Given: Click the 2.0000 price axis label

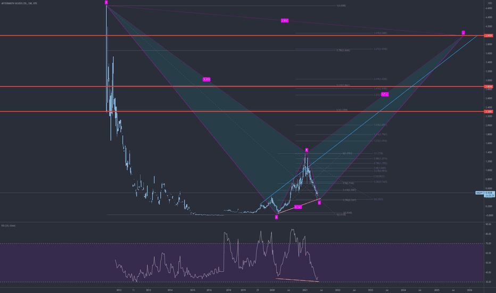Looking at the screenshot, I should tap(489, 125).
